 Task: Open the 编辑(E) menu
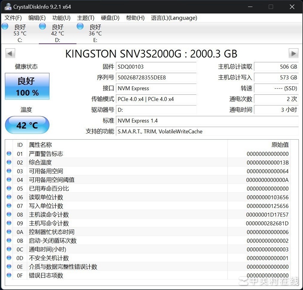point(37,18)
